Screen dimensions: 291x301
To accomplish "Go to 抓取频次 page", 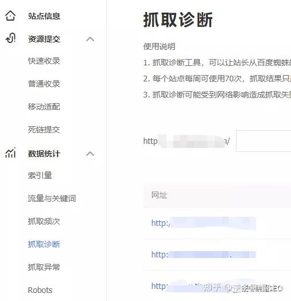I will 44,221.
